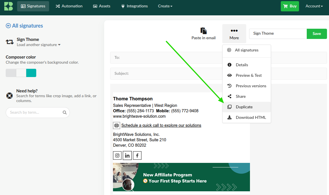
Task: Click the signature name input field
Action: pos(278,34)
